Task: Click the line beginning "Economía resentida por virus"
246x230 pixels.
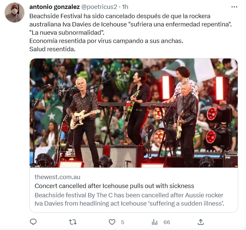Action: point(106,41)
